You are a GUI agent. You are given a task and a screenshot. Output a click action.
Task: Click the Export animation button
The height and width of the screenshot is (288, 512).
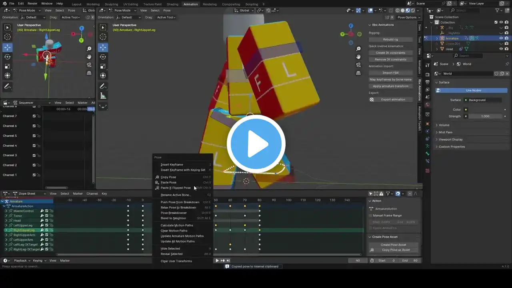(x=393, y=100)
